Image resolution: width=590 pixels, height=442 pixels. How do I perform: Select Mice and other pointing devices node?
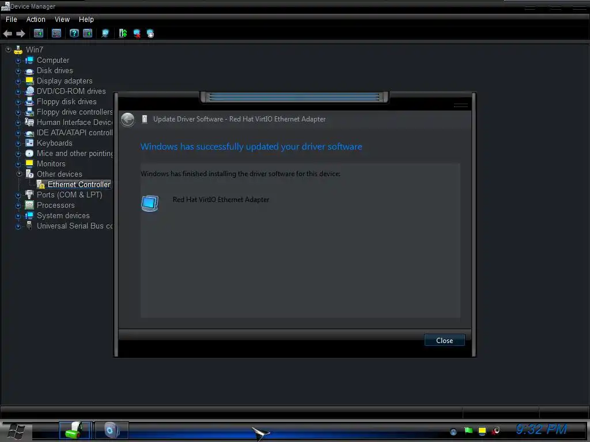coord(74,153)
